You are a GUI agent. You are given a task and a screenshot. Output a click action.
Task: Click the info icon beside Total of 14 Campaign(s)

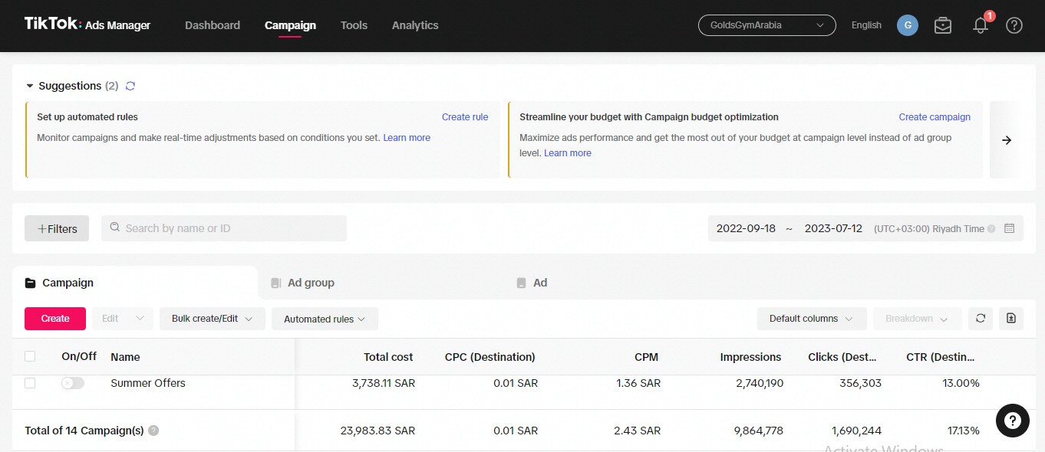click(x=153, y=431)
